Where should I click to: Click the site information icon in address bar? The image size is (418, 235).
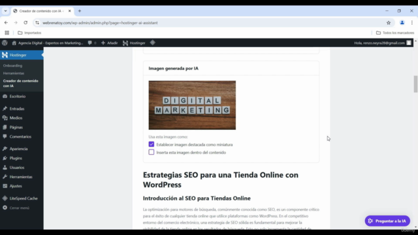[x=37, y=23]
